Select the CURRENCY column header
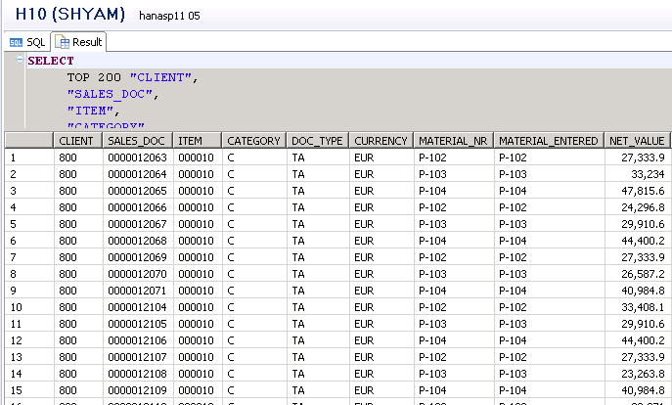This screenshot has width=672, height=405. tap(381, 141)
